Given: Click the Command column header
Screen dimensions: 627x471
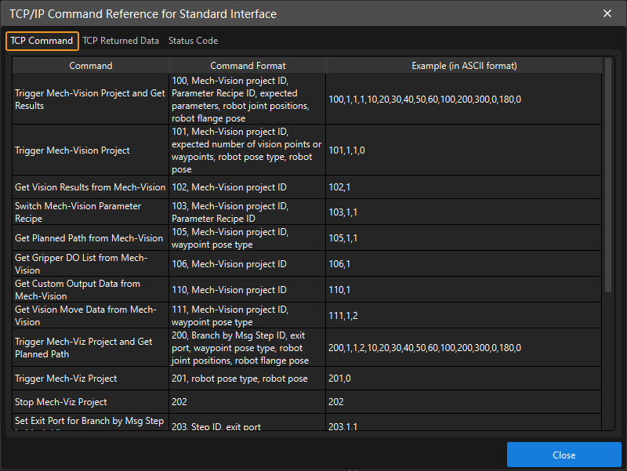Looking at the screenshot, I should pyautogui.click(x=91, y=66).
